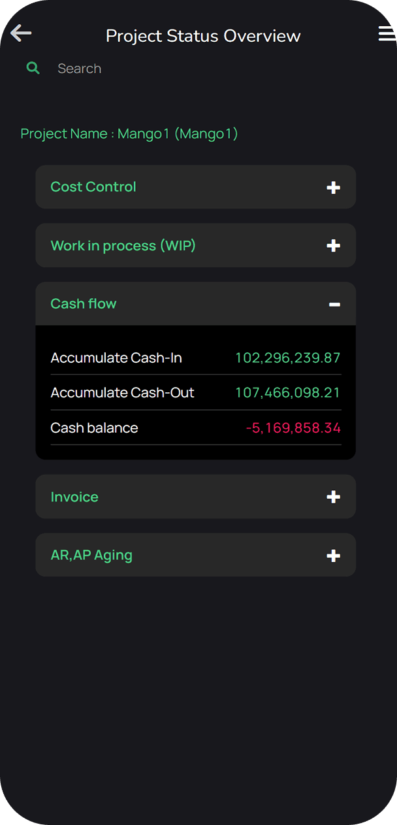Viewport: 397px width, 825px height.
Task: Expand AR,AP Aging plus icon
Action: point(333,556)
